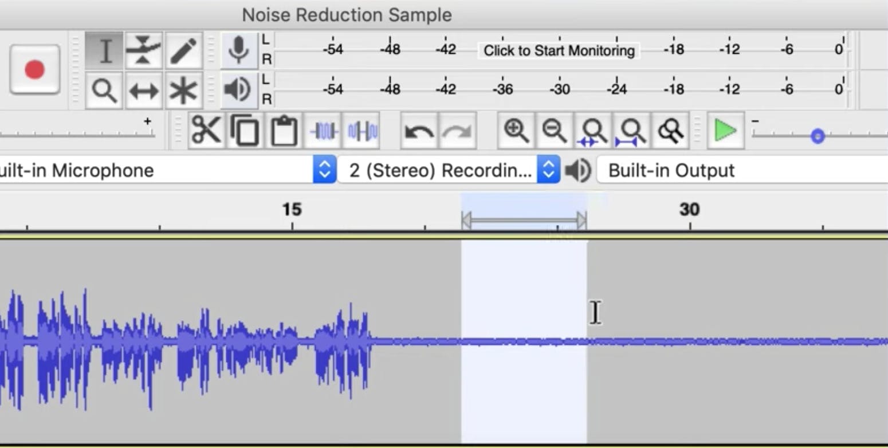Open the microphone meter options

(239, 50)
